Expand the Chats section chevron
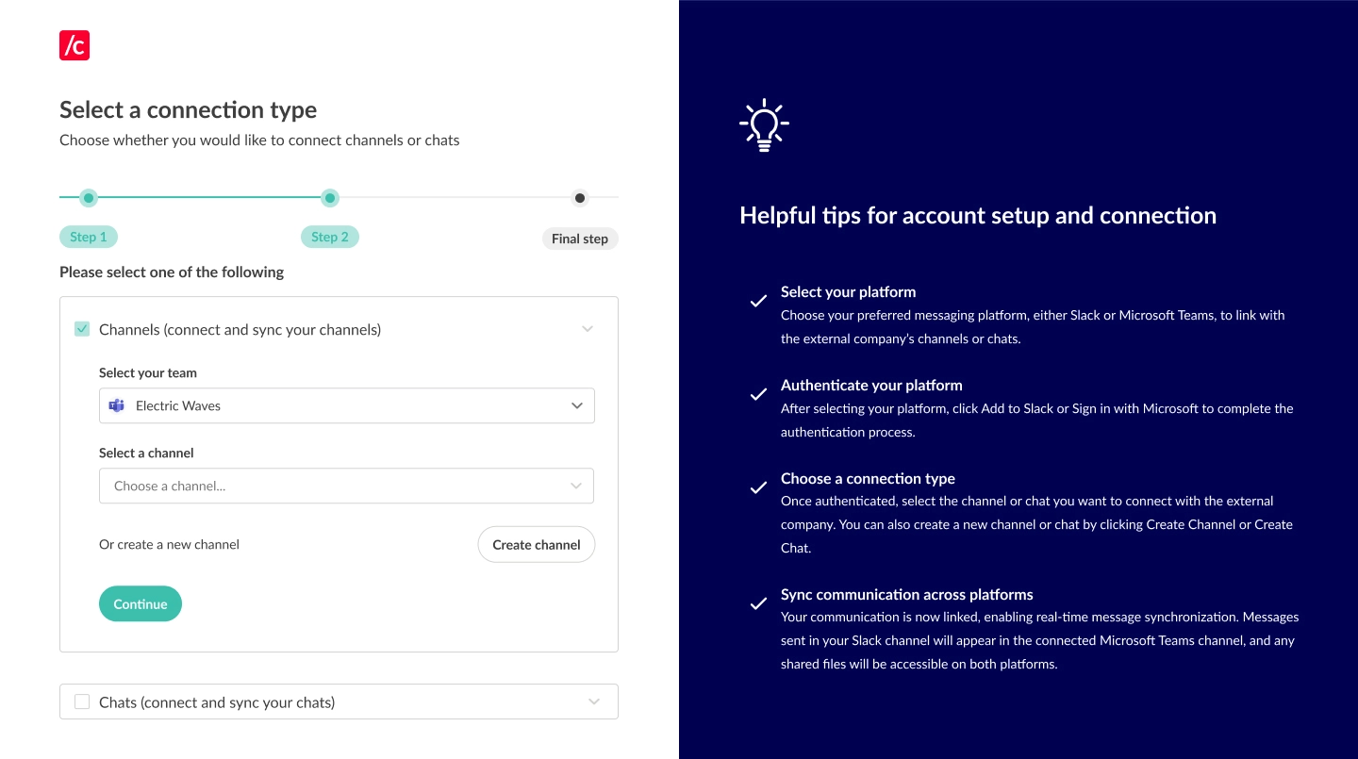 593,701
